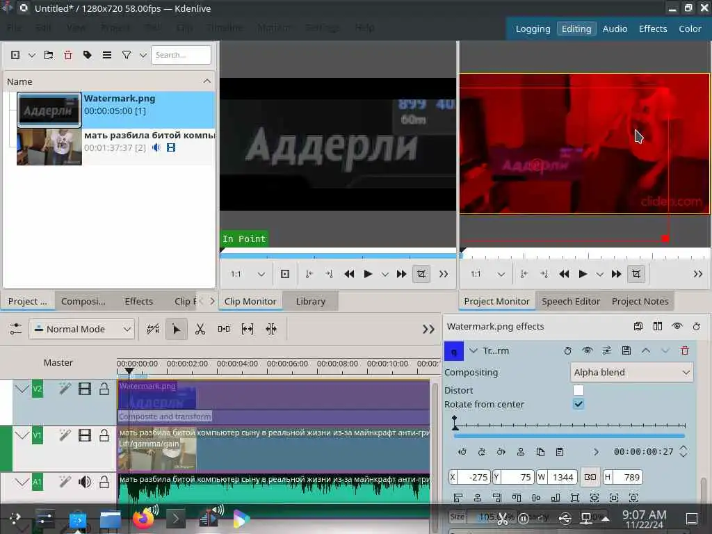
Task: Open the Project Notes tab
Action: point(640,301)
